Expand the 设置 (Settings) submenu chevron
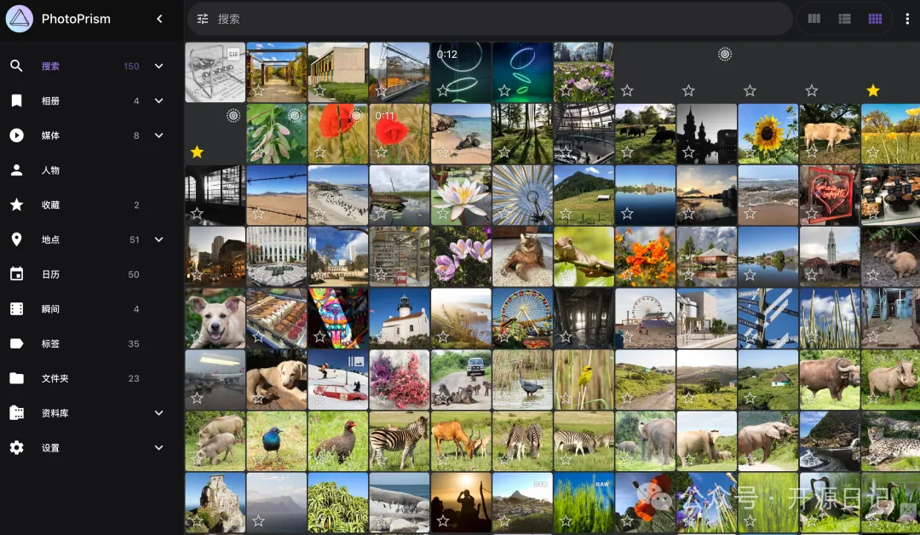Viewport: 920px width, 535px height. pos(158,448)
